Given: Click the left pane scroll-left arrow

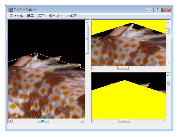Looking at the screenshot, I should (11, 121).
